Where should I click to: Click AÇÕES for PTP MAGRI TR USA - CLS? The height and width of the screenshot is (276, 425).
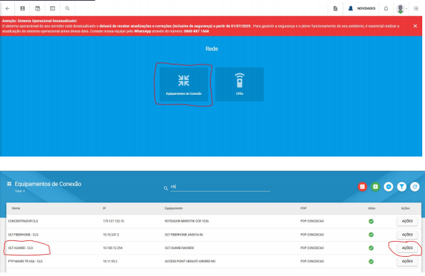coord(406,261)
